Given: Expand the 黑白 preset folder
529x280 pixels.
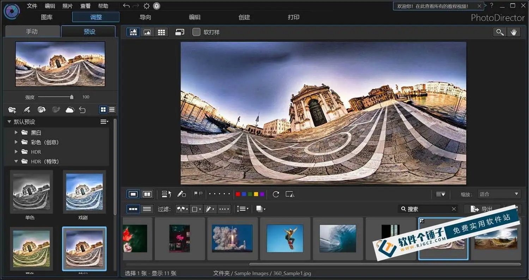Looking at the screenshot, I should [x=16, y=133].
